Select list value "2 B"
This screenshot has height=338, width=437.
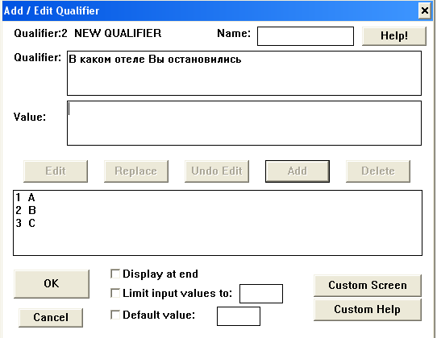click(x=218, y=210)
